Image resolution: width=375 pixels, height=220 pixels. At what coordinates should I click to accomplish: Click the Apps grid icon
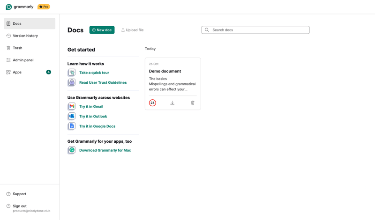(x=8, y=72)
